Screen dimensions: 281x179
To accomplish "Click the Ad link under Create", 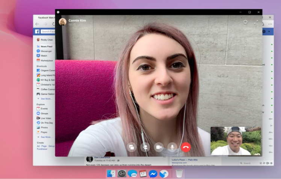I will point(38,146).
